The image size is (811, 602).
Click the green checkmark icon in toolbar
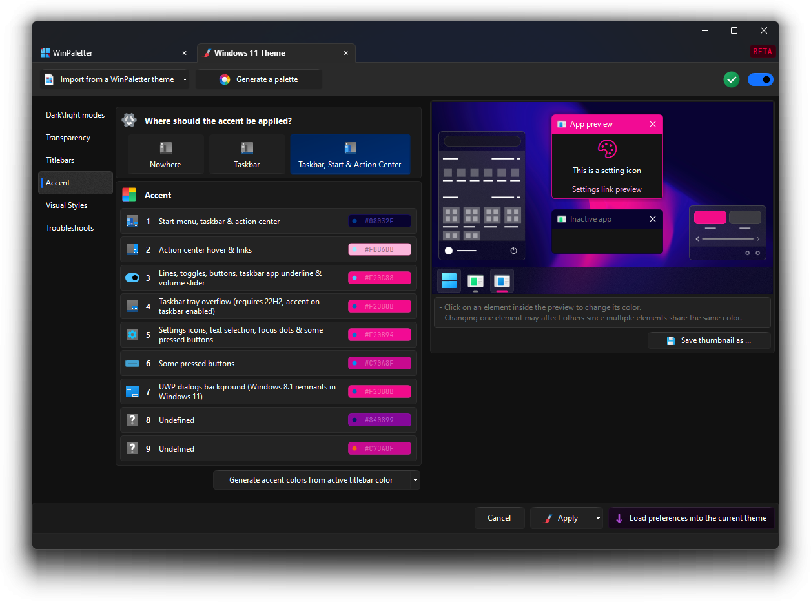click(732, 79)
